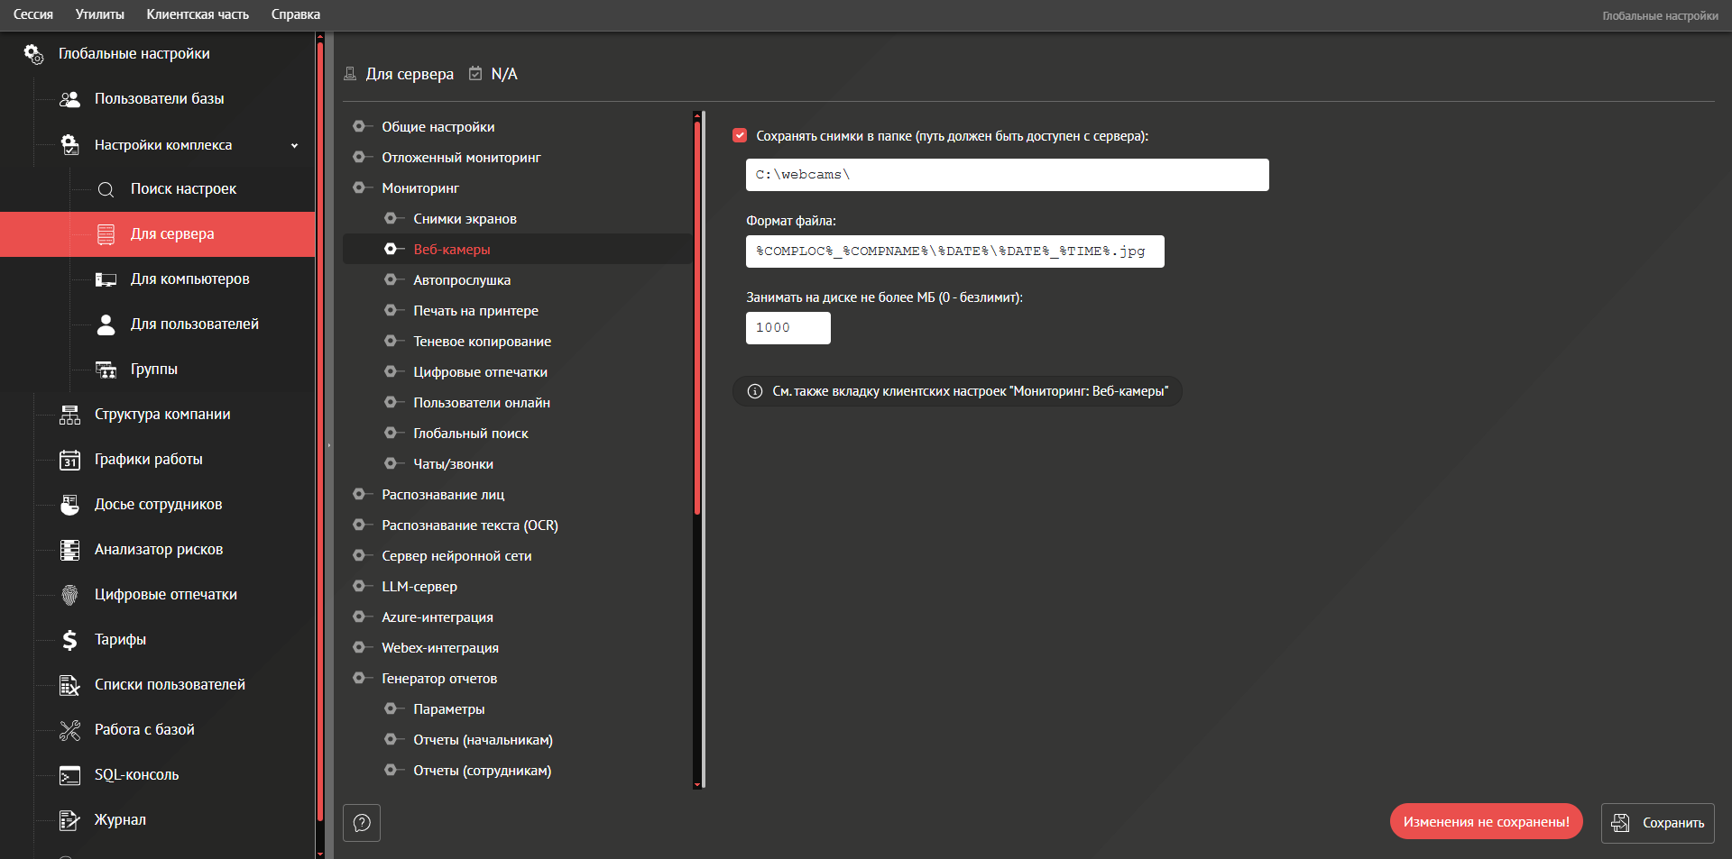Collapse the Мониторинг tree node

(359, 188)
